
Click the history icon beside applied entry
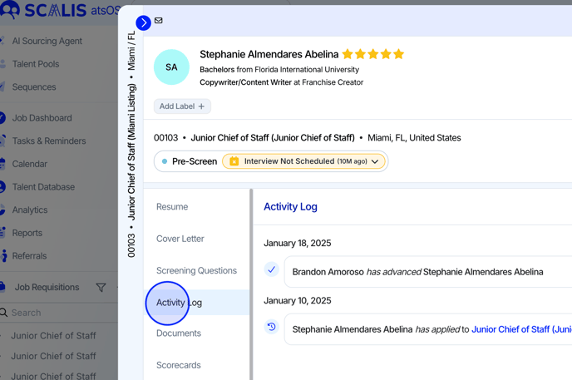271,328
